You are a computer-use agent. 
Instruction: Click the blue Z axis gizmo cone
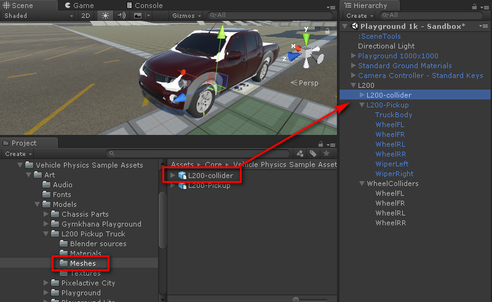click(x=294, y=57)
